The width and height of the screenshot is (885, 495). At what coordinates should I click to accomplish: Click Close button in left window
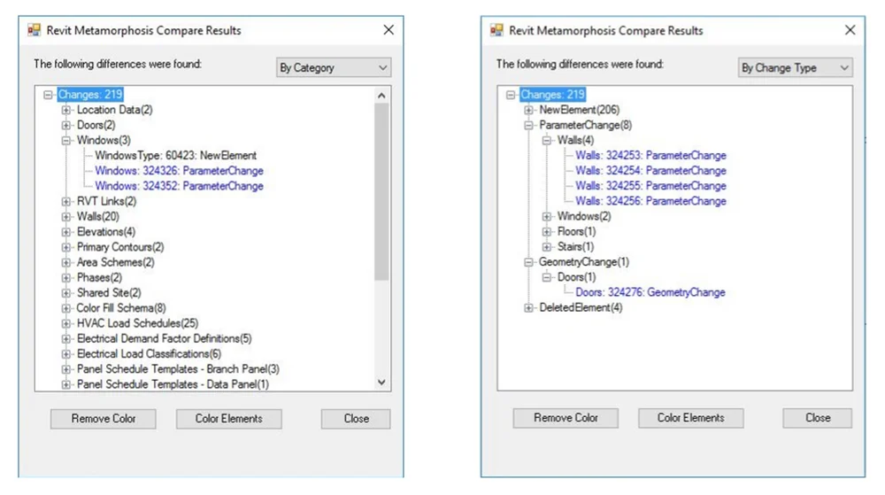coord(356,419)
